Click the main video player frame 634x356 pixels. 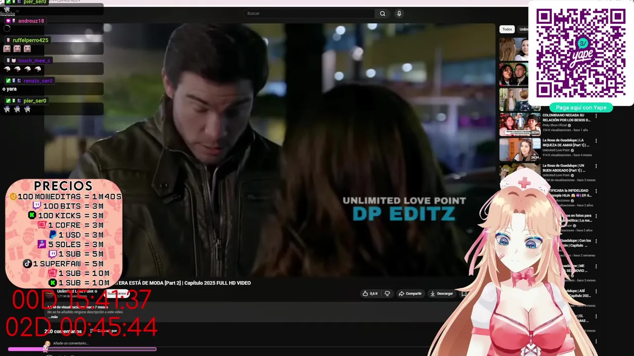click(x=270, y=150)
